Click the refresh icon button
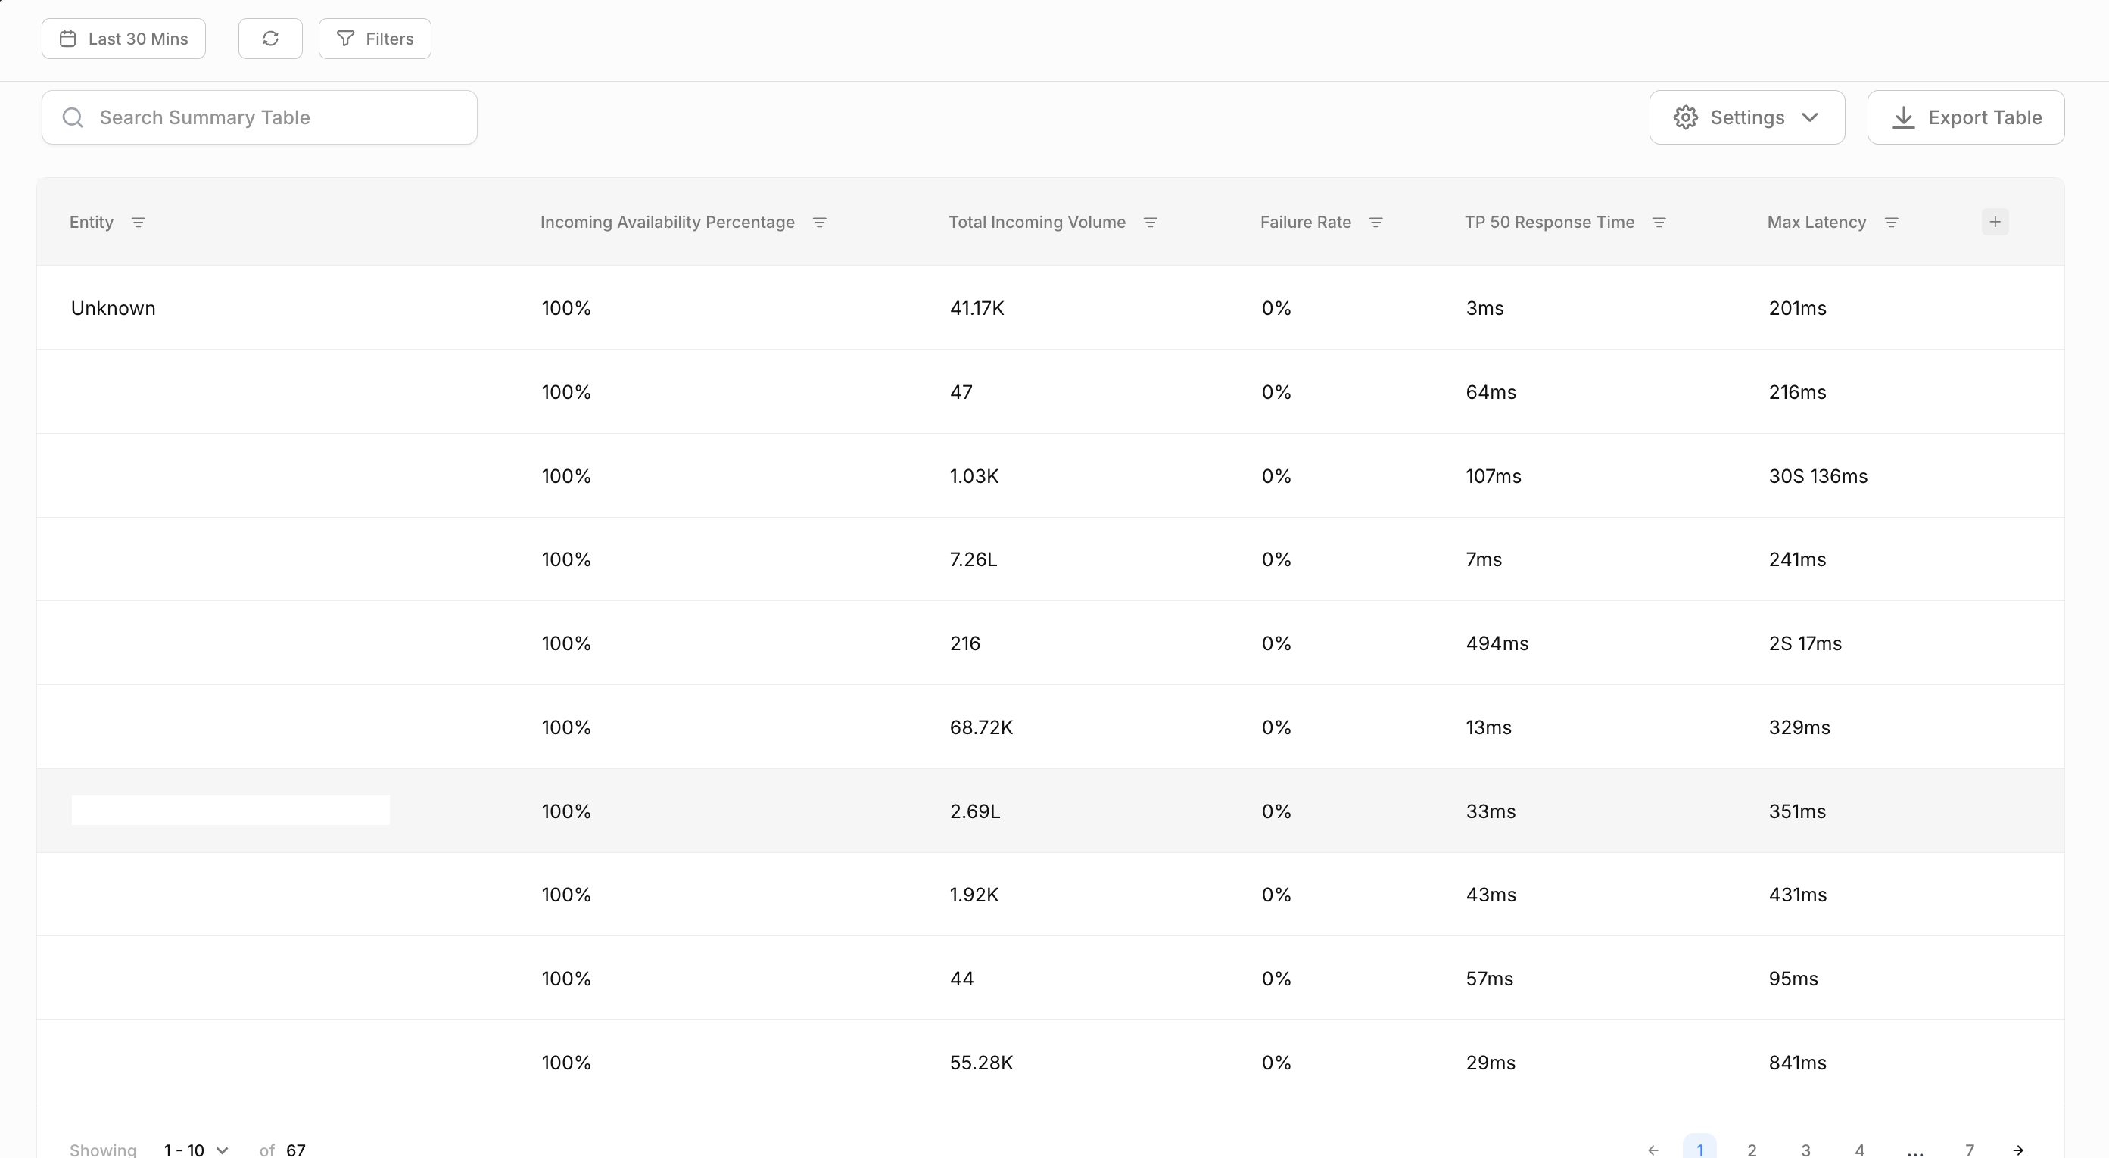Viewport: 2109px width, 1158px height. (270, 39)
